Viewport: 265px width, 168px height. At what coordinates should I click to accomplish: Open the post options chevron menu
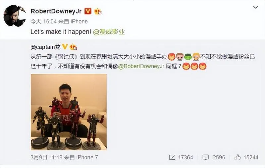[255, 7]
